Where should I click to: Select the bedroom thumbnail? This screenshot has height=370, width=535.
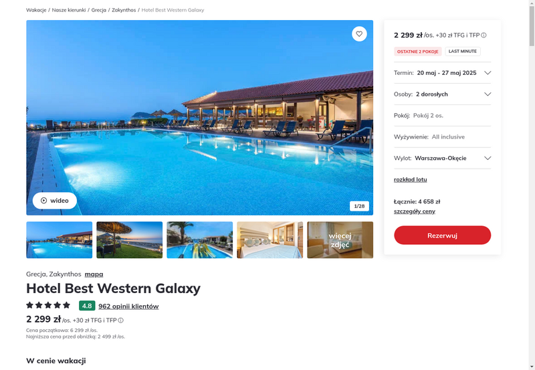[270, 240]
